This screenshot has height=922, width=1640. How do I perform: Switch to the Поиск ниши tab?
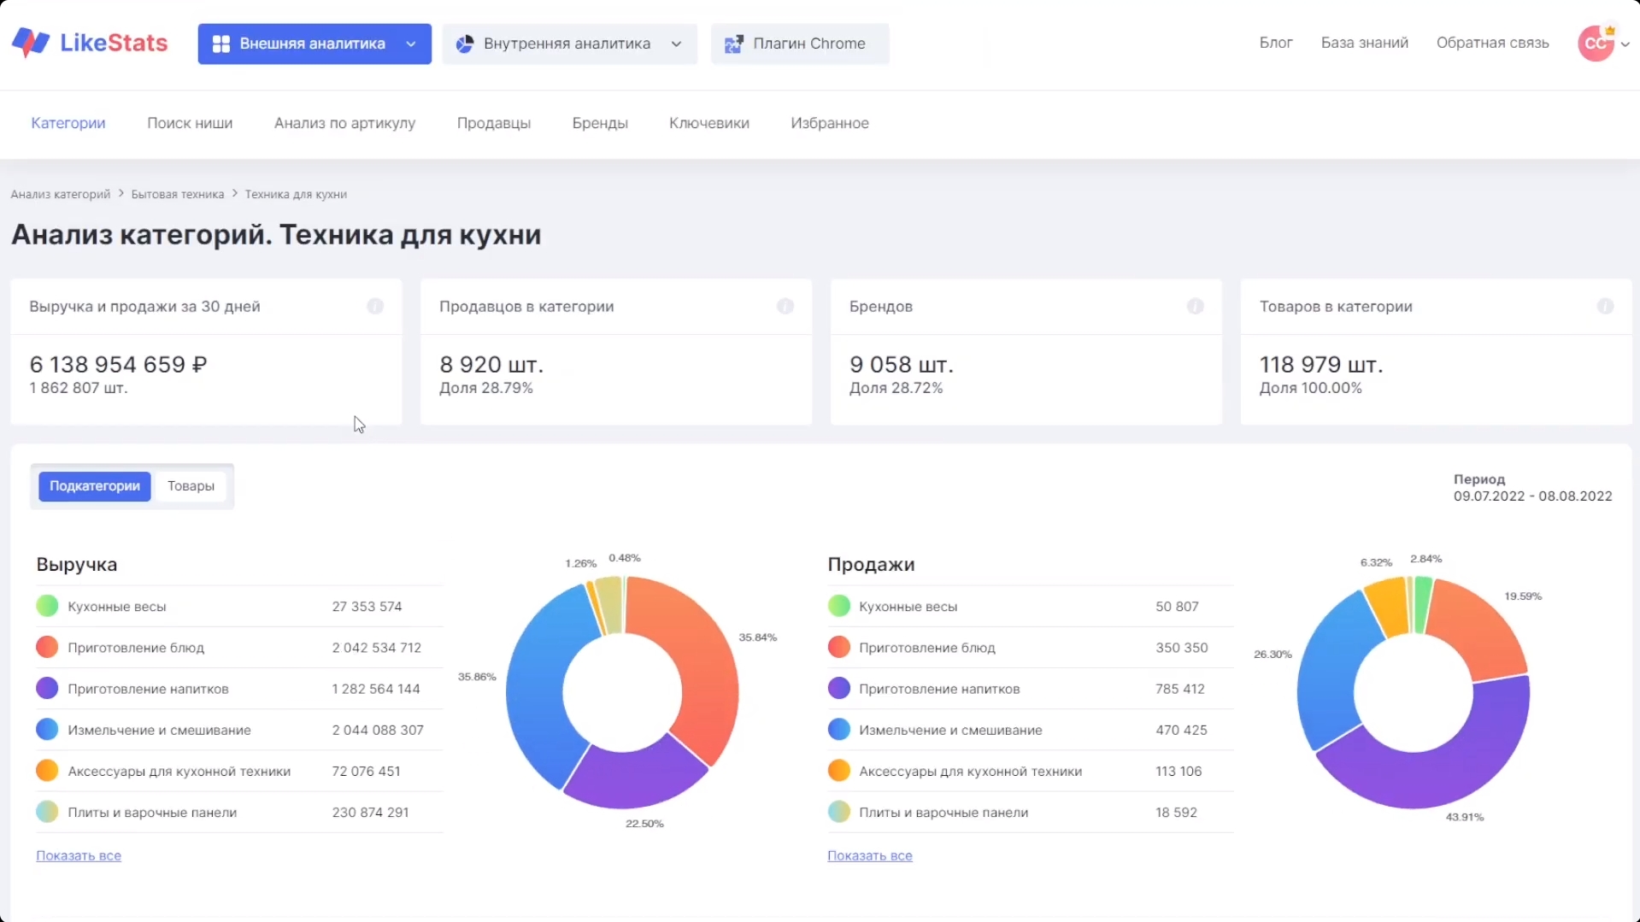click(x=190, y=123)
